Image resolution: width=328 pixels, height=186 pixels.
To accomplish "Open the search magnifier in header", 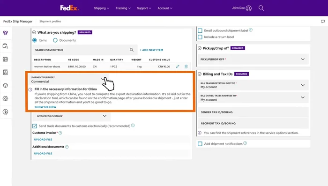I will click(x=261, y=8).
